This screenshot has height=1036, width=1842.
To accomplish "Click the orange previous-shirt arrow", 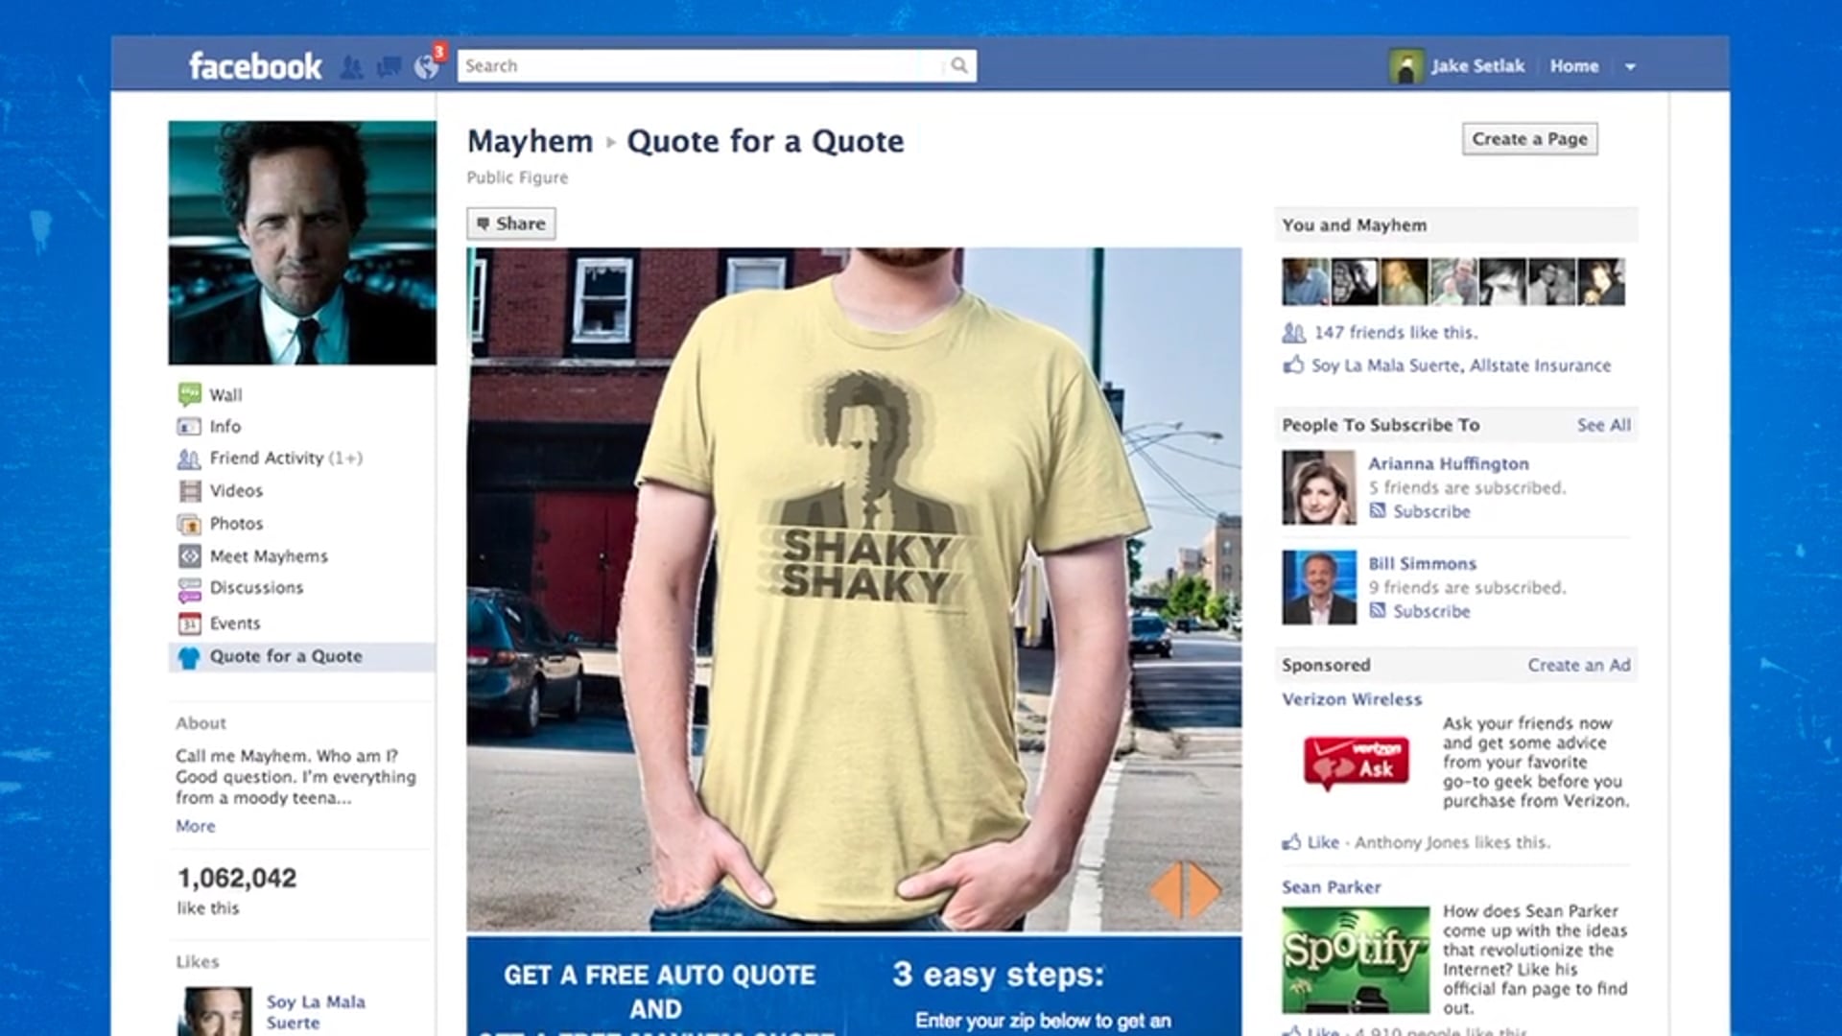I will coord(1166,891).
